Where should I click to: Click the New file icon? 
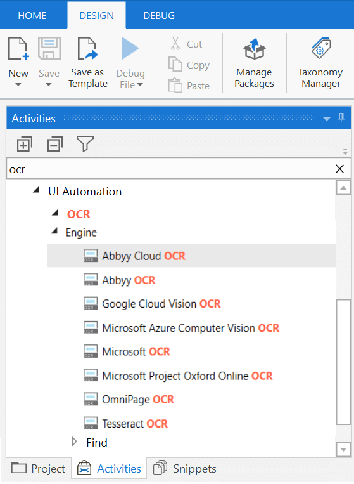coord(18,48)
